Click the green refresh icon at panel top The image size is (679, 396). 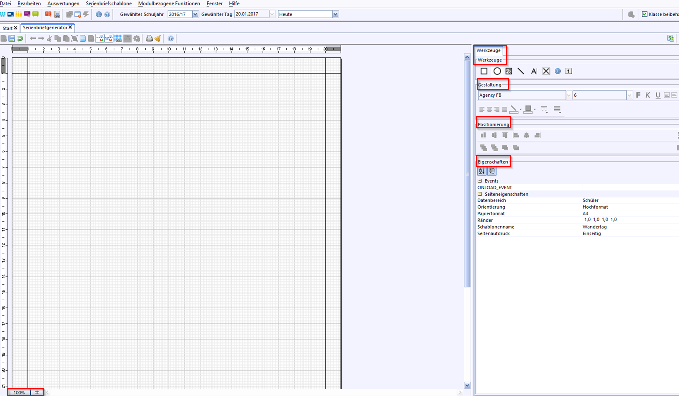(670, 38)
